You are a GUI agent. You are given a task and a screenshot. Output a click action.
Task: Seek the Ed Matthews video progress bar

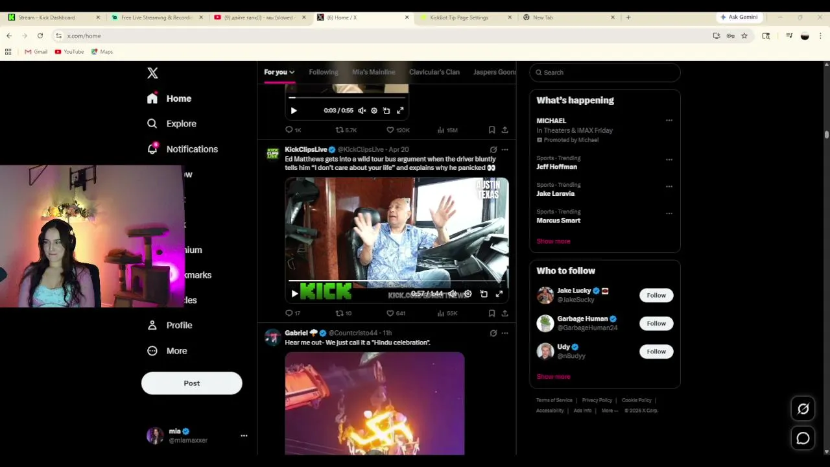(397, 281)
